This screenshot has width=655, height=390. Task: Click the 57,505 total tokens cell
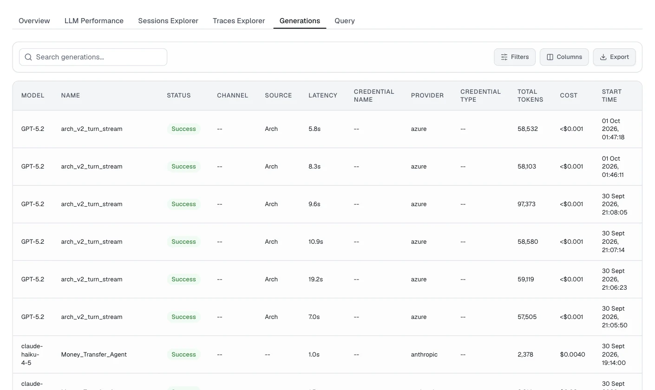527,317
